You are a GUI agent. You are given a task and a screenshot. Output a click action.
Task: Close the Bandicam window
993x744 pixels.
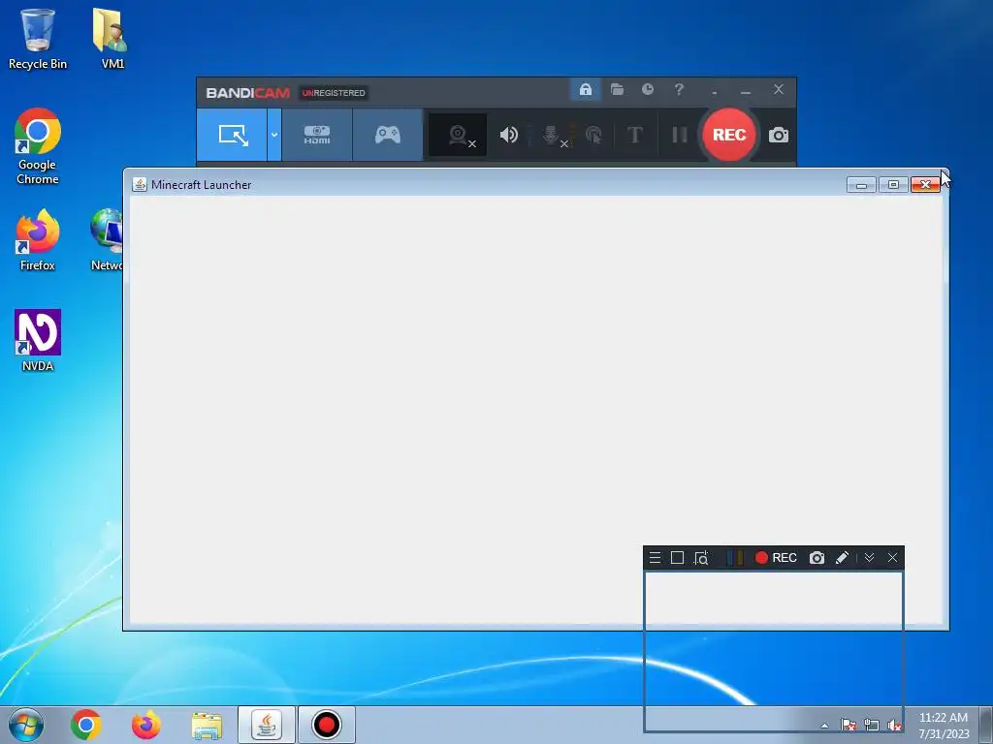[x=779, y=90]
